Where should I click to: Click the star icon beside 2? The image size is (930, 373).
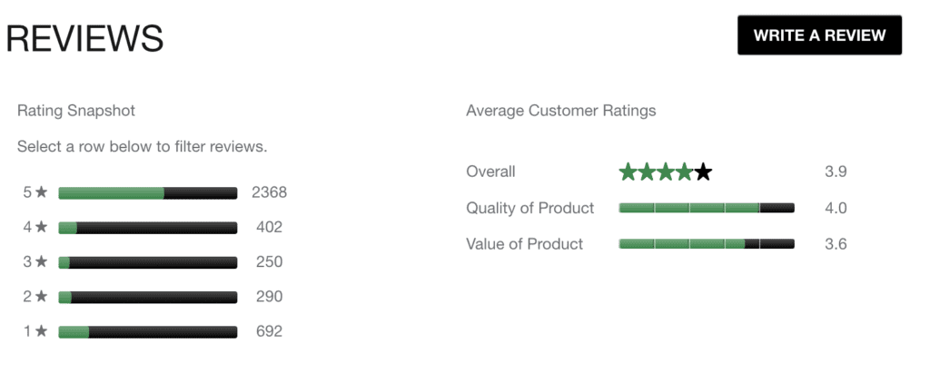click(x=41, y=296)
